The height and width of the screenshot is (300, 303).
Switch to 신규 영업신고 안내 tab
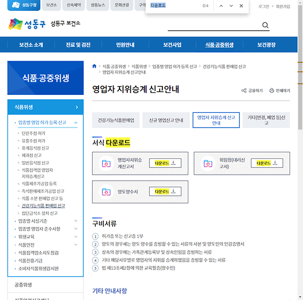click(x=166, y=120)
